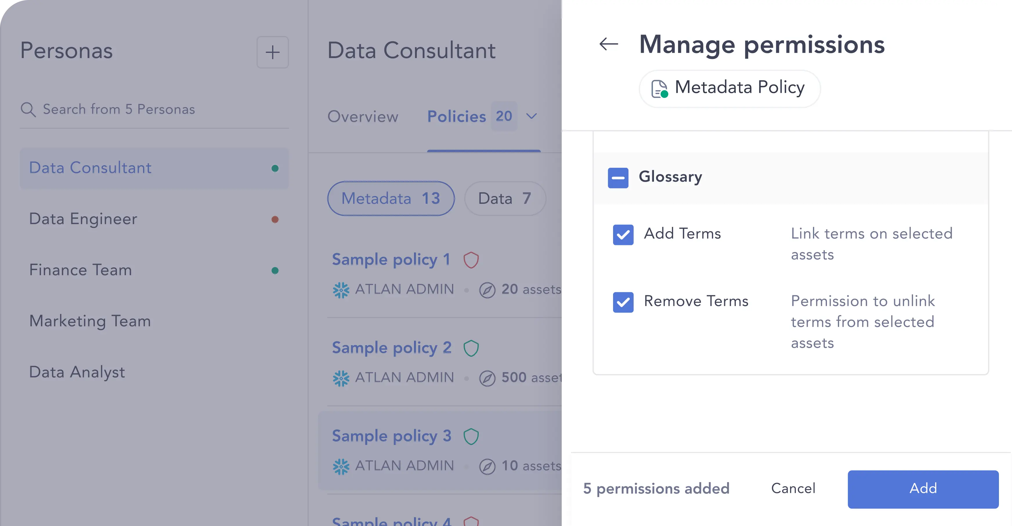Toggle the Glossary group checkbox

click(618, 178)
